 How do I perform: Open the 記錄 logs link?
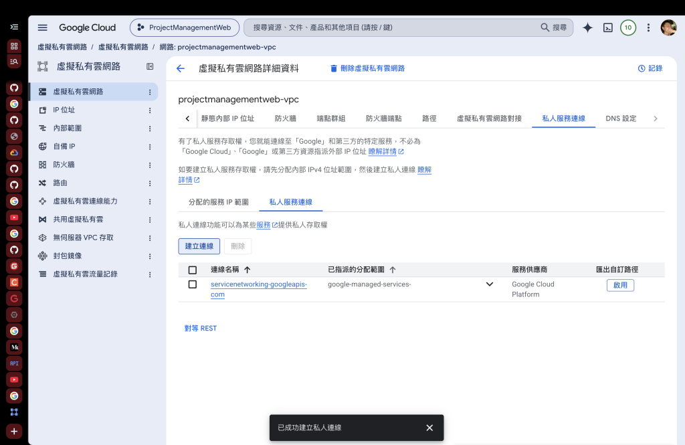(x=650, y=68)
